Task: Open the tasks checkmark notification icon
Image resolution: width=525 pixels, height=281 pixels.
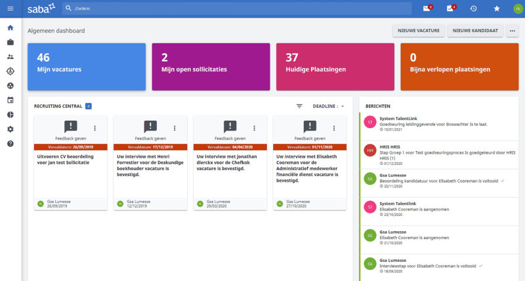Action: 450,9
